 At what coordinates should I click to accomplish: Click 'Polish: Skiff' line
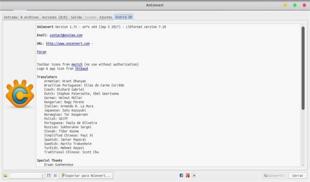(x=56, y=119)
